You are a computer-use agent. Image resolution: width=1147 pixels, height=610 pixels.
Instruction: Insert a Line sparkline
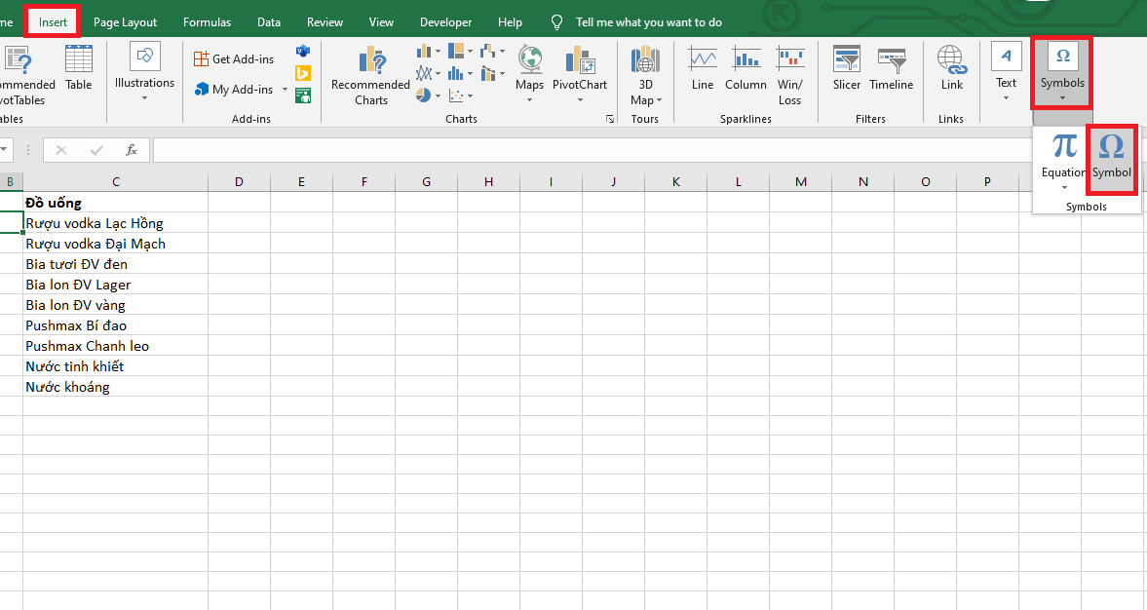coord(703,68)
